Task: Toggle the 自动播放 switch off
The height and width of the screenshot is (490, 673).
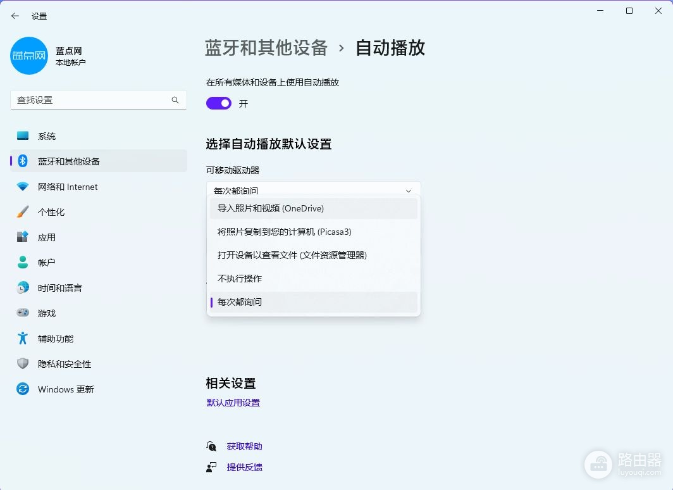Action: click(219, 103)
